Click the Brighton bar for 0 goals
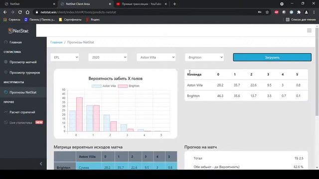The image size is (319, 179). 79,114
